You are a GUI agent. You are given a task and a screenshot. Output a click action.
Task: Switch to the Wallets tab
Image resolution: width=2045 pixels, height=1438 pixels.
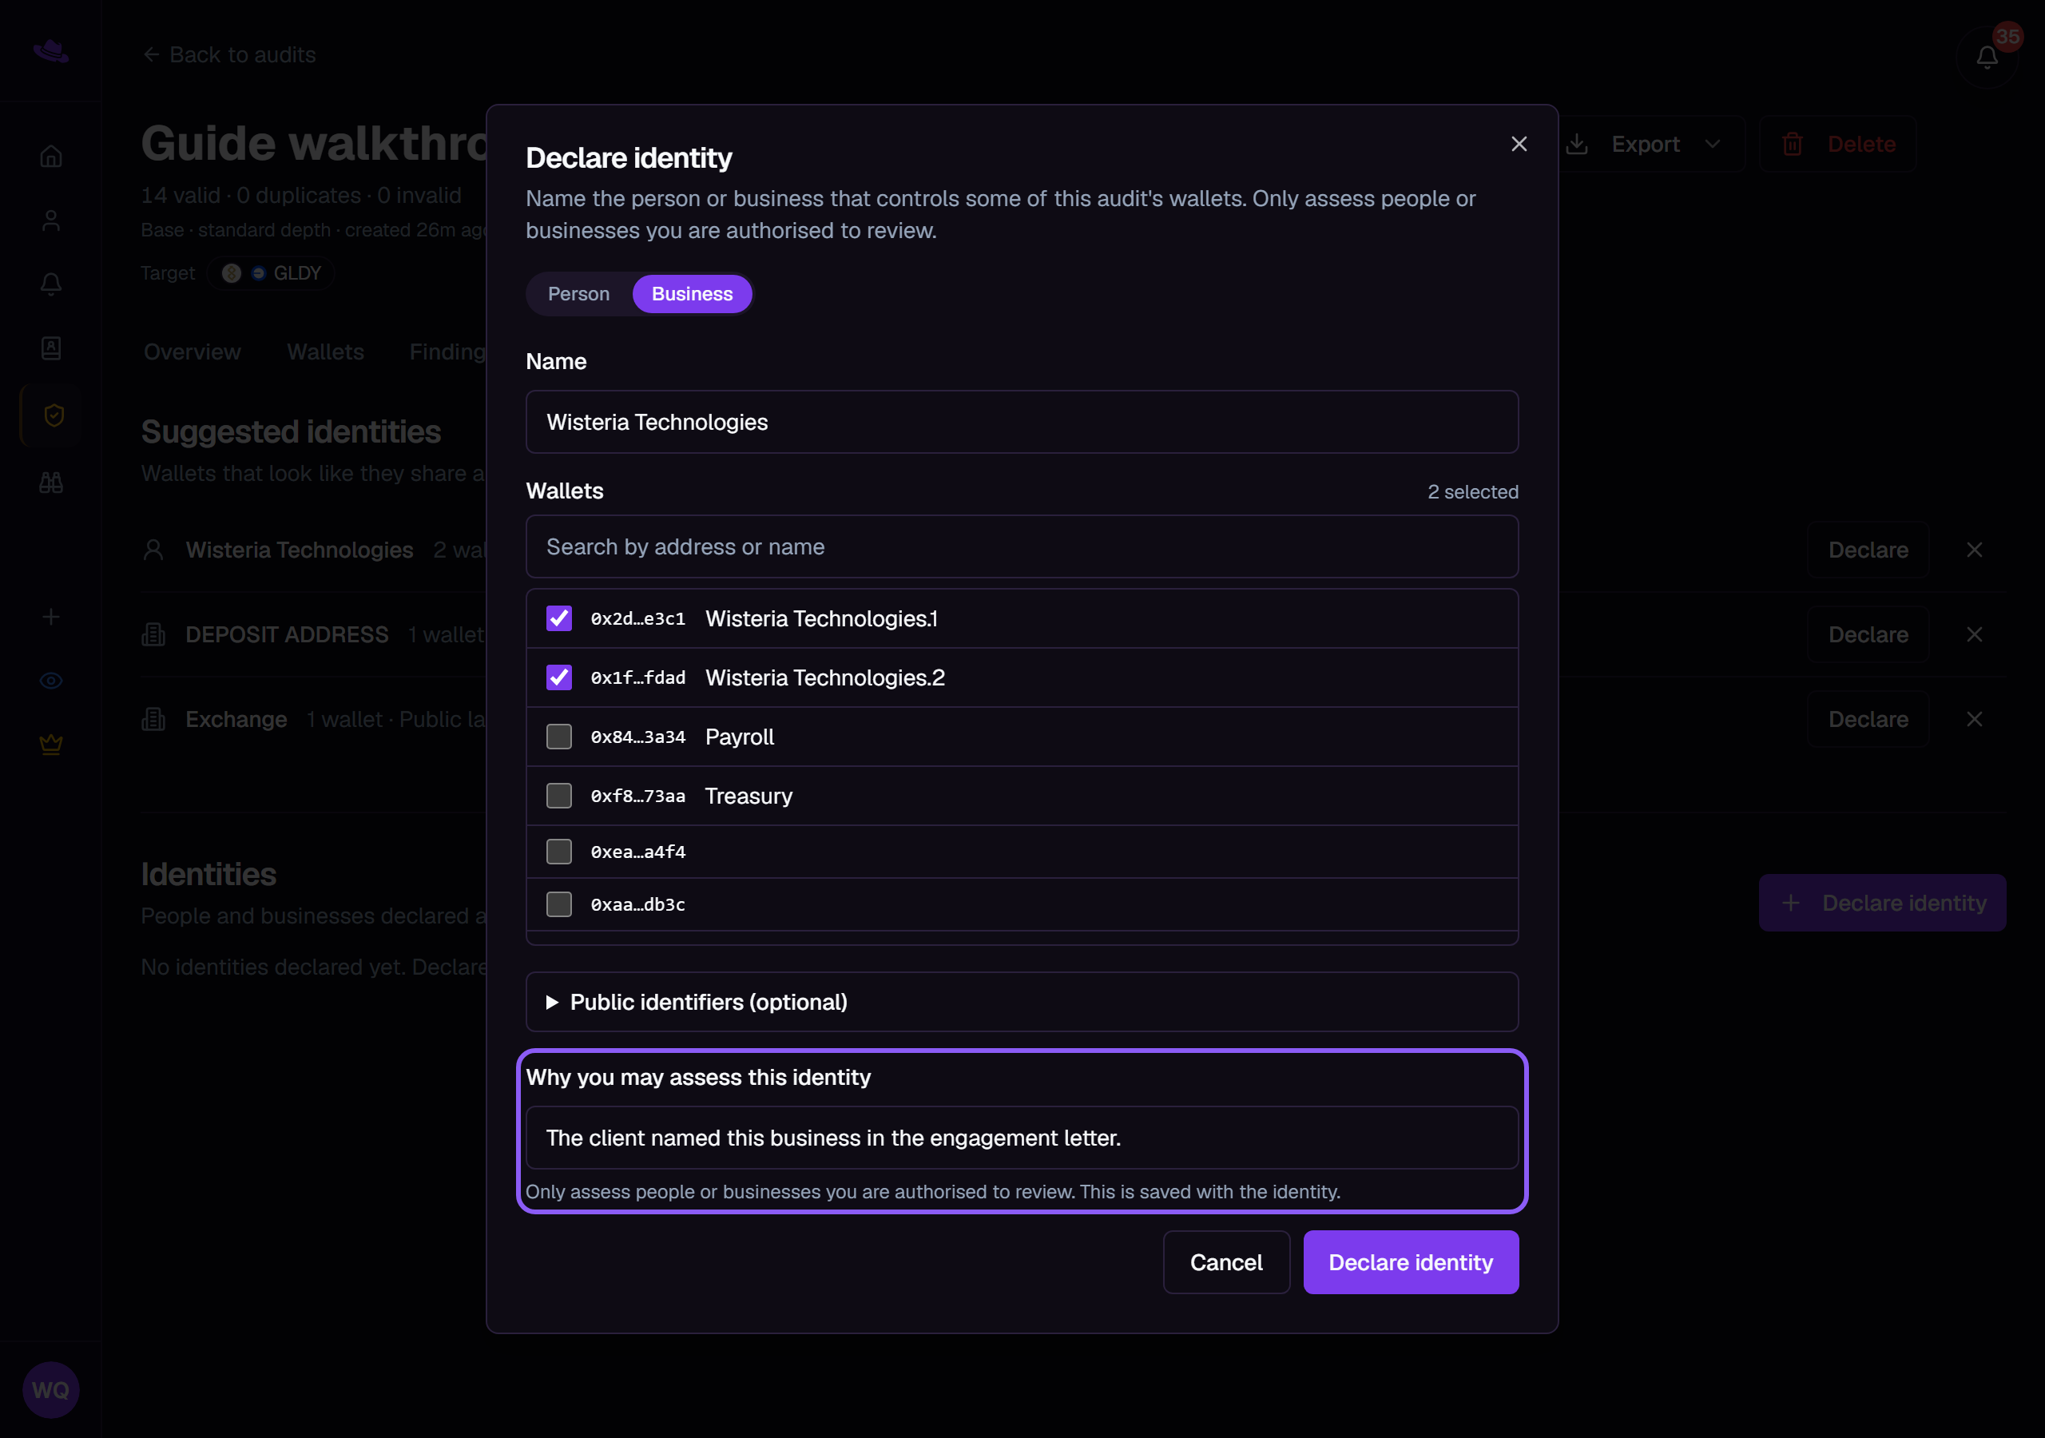coord(325,352)
